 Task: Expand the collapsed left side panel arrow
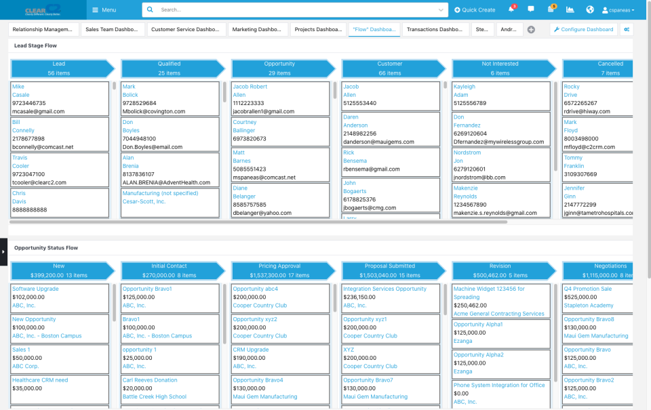pyautogui.click(x=3, y=251)
